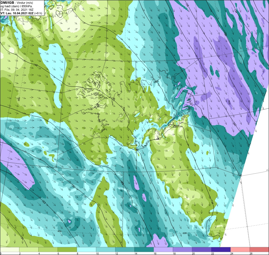Click the legend tick label '26'

click(251, 253)
